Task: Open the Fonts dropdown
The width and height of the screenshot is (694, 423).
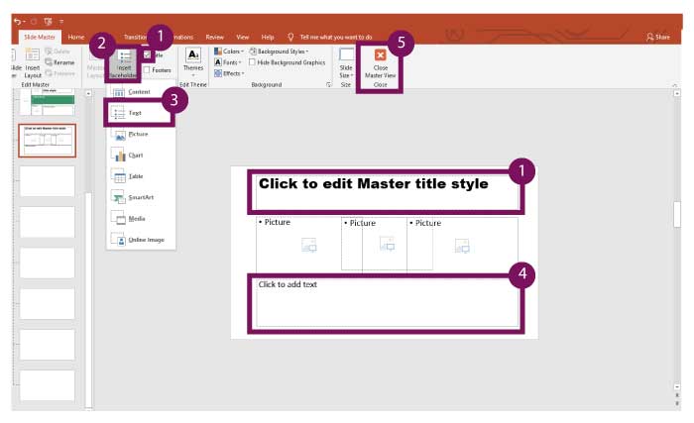Action: pyautogui.click(x=228, y=62)
